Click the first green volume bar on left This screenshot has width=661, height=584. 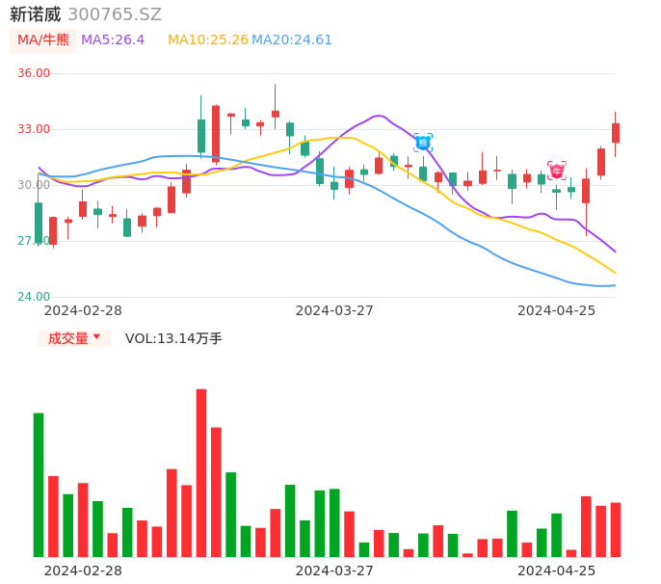pyautogui.click(x=39, y=485)
